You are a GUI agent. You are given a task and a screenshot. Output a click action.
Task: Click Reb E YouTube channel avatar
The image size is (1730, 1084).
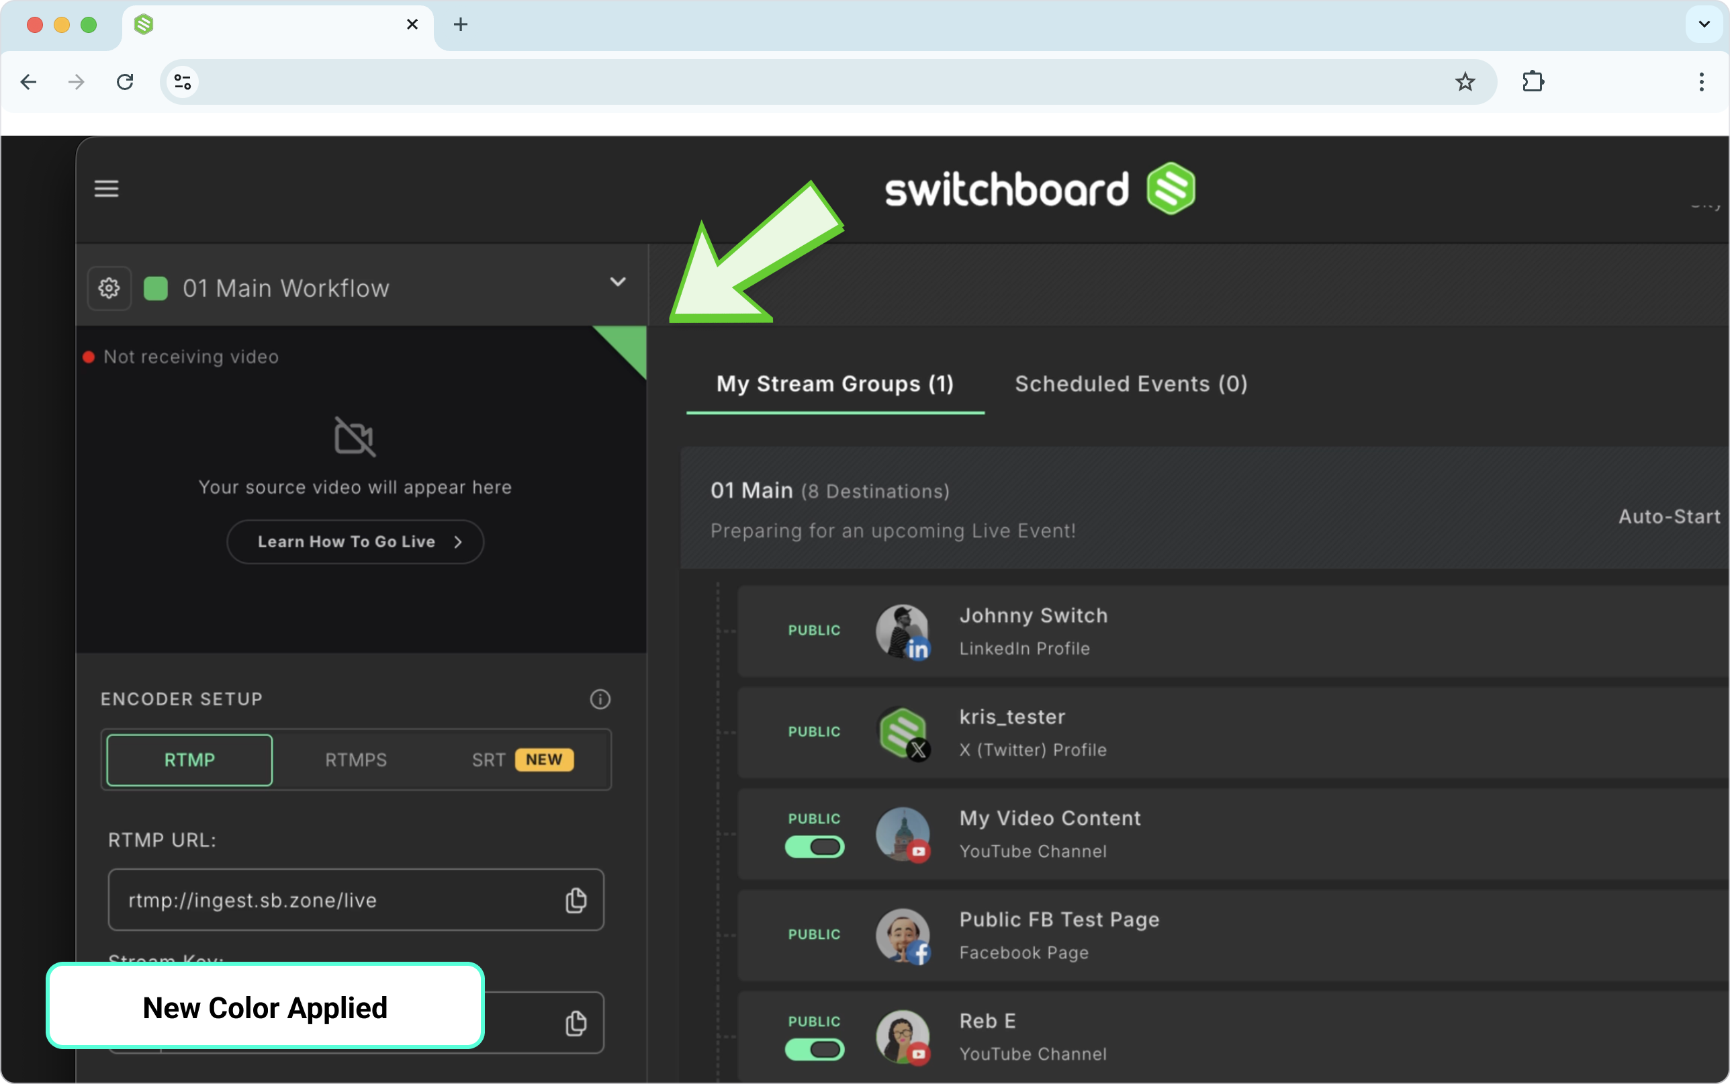pyautogui.click(x=903, y=1038)
